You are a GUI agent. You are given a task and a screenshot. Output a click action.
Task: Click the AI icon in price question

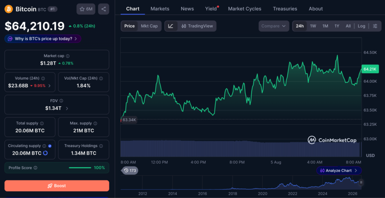[10, 39]
